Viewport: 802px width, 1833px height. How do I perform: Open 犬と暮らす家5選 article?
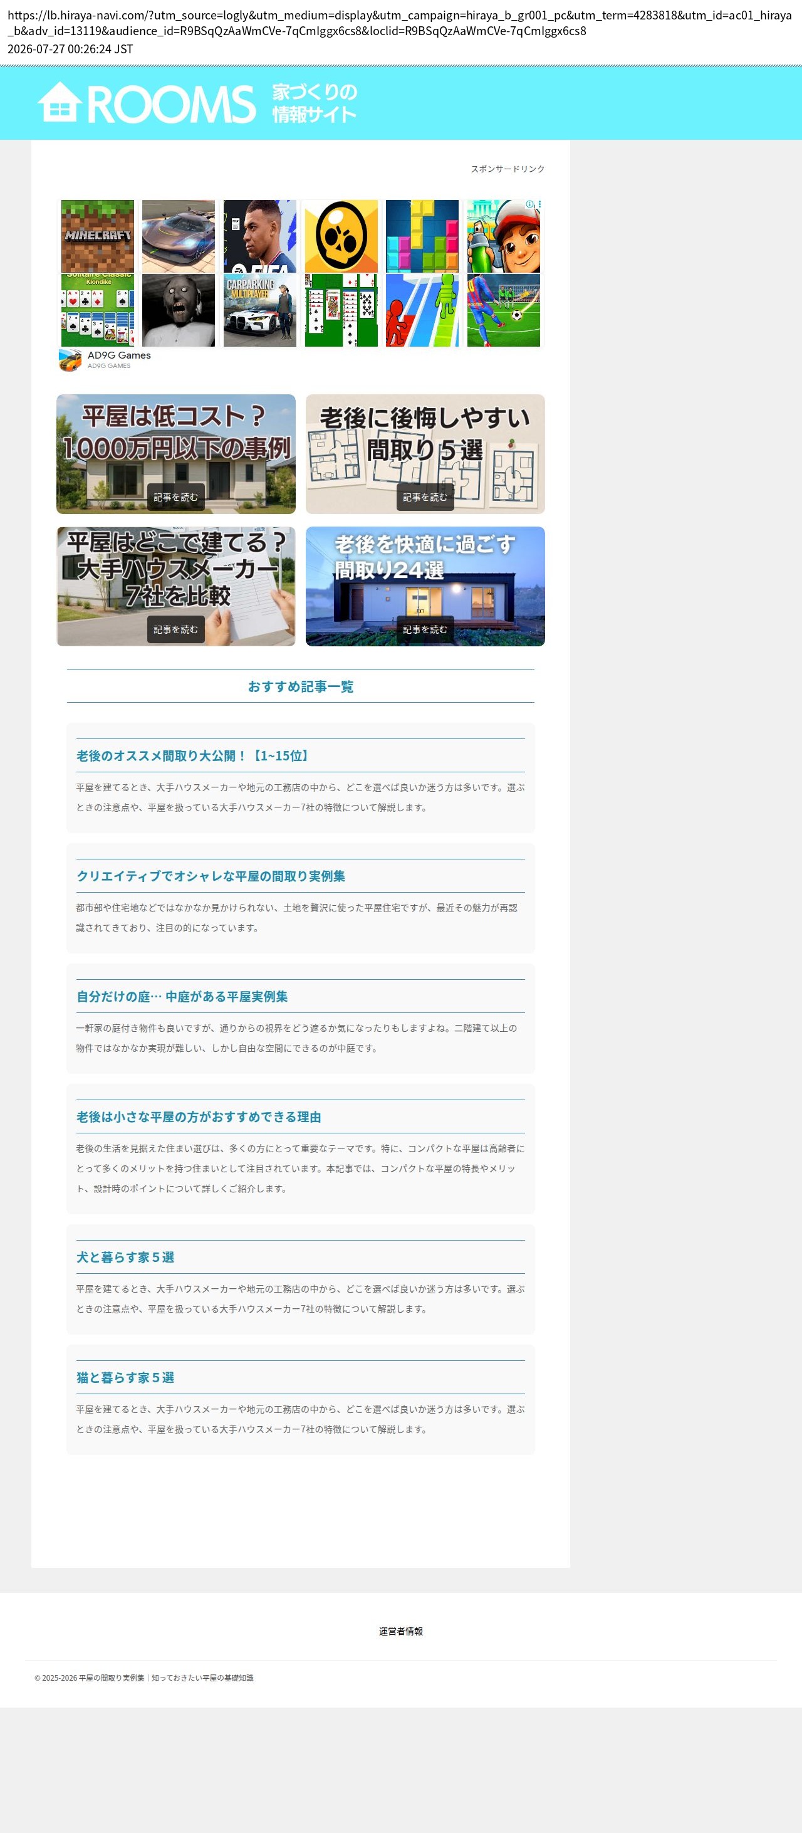coord(125,1257)
